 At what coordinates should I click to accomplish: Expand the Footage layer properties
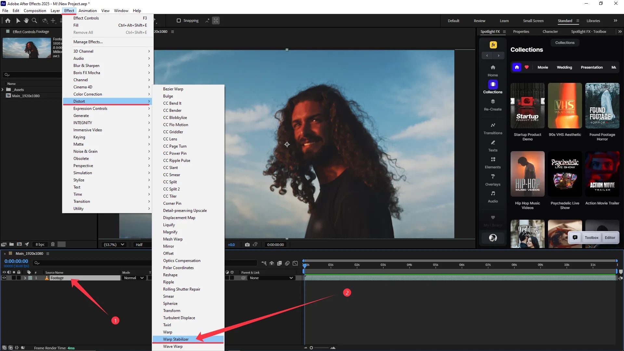click(x=25, y=278)
